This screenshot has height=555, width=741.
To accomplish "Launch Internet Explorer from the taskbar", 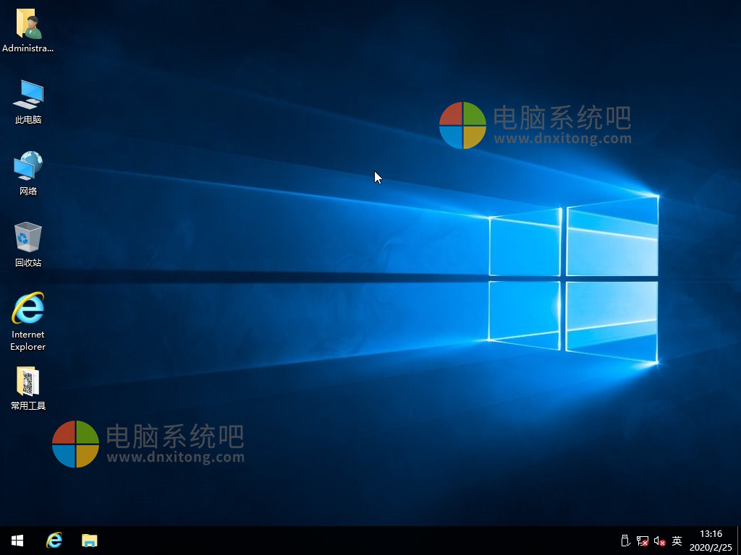I will pyautogui.click(x=54, y=541).
